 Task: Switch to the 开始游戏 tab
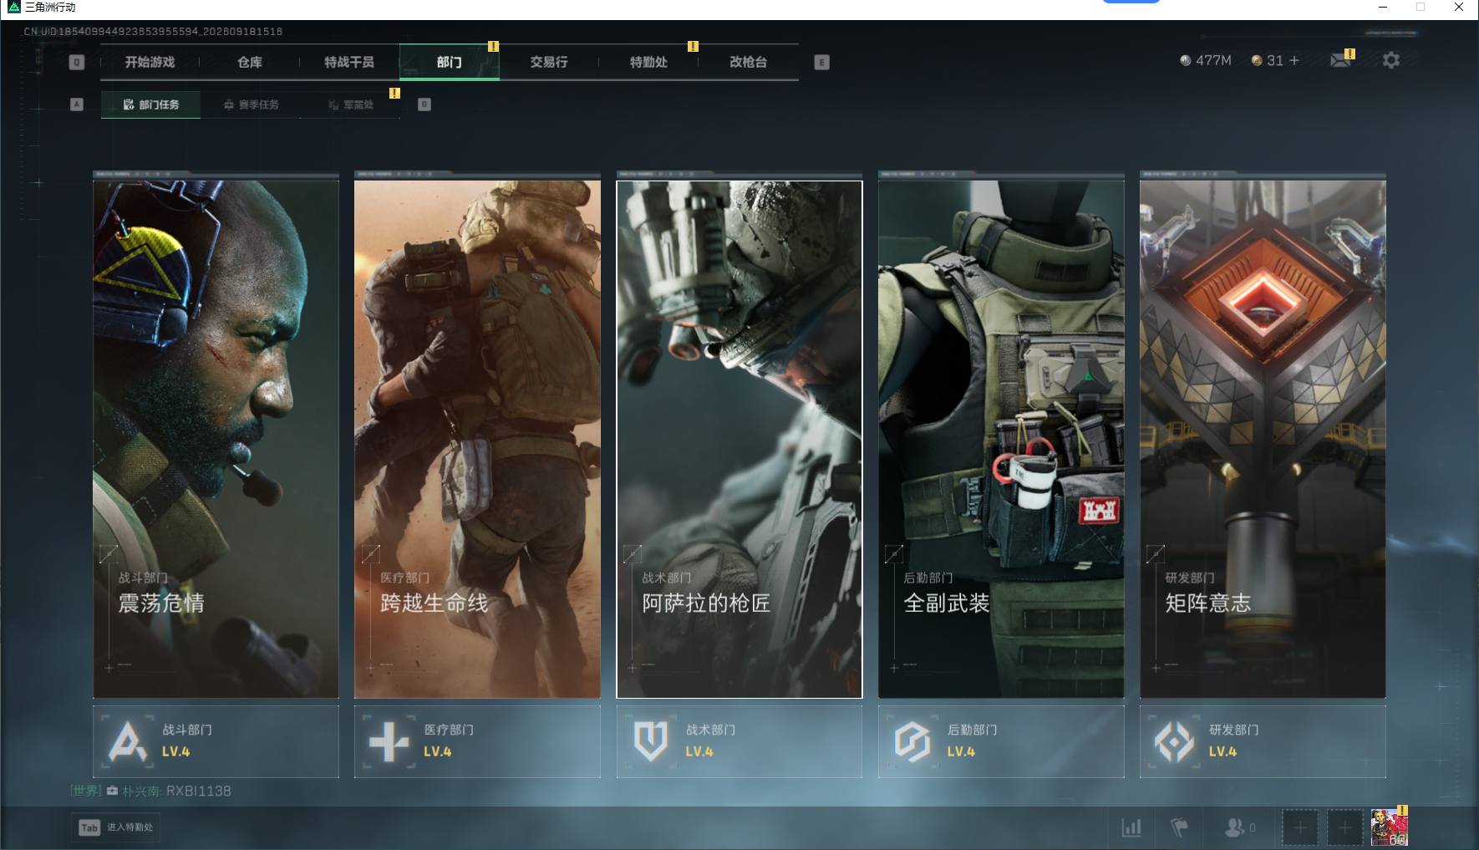tap(150, 62)
